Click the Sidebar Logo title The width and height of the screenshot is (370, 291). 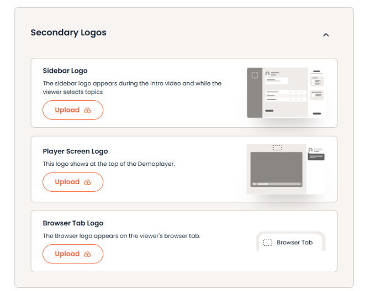[x=65, y=71]
